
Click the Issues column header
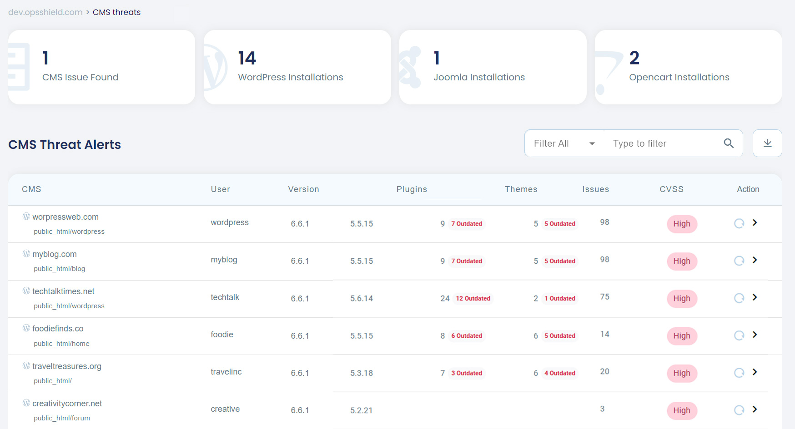click(x=596, y=189)
